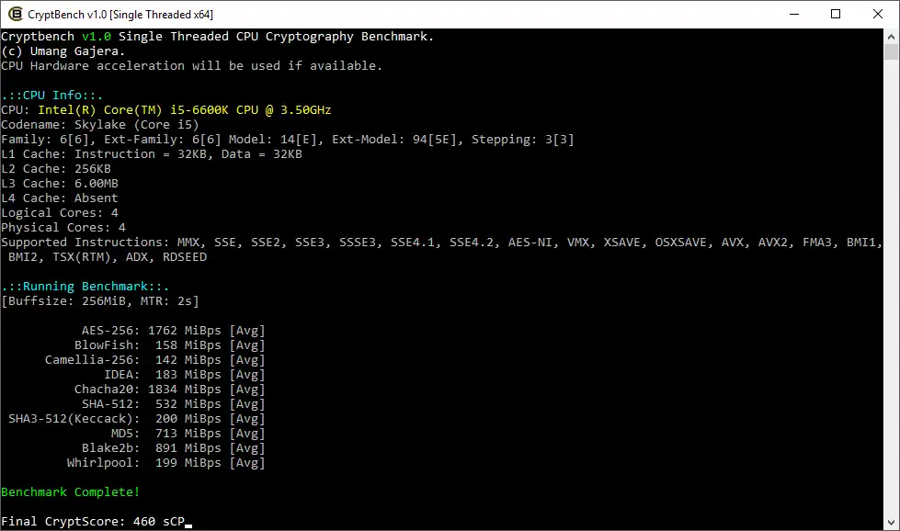Click 'AES-NI' in supported instructions

tap(530, 242)
